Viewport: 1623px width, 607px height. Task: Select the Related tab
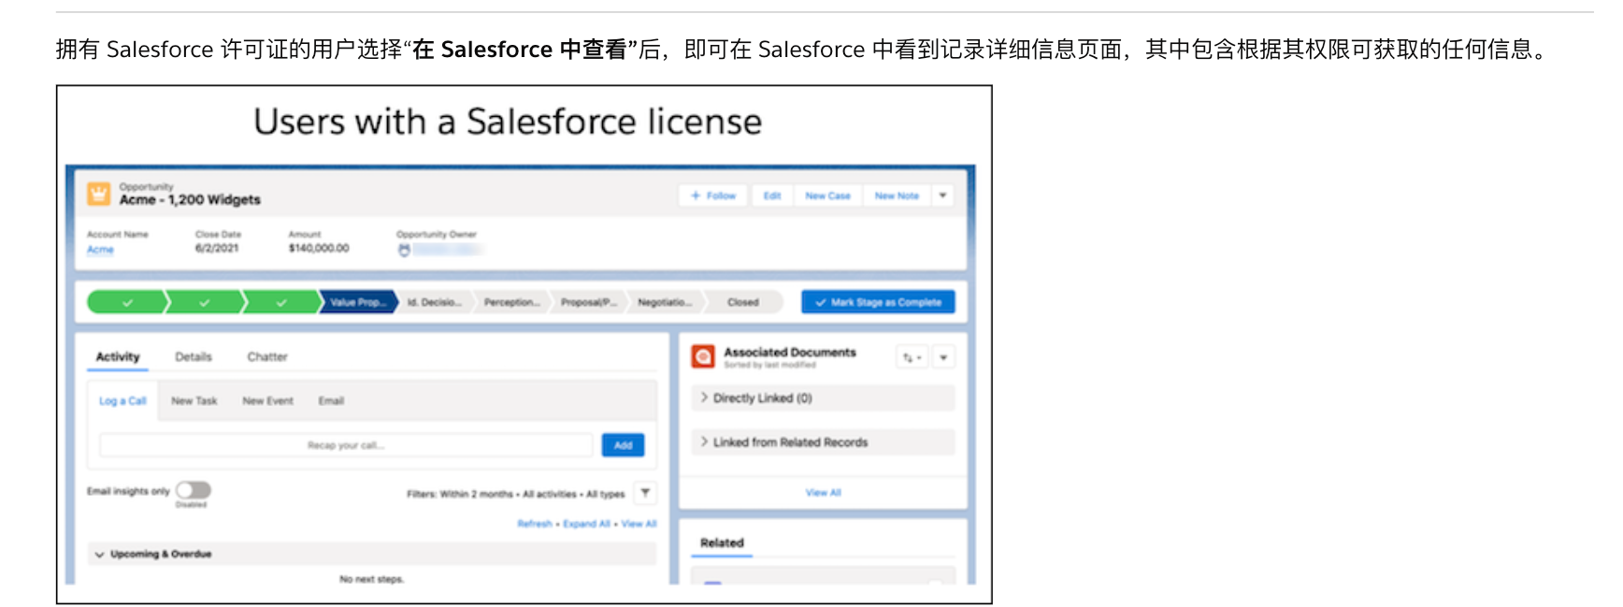click(x=722, y=542)
